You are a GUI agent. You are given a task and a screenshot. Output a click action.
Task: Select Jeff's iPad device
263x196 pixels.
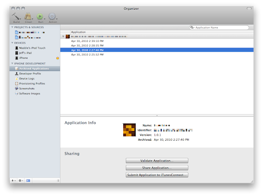click(35, 53)
